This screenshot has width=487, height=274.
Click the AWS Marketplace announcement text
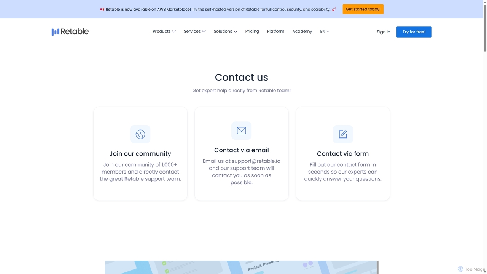click(x=218, y=9)
